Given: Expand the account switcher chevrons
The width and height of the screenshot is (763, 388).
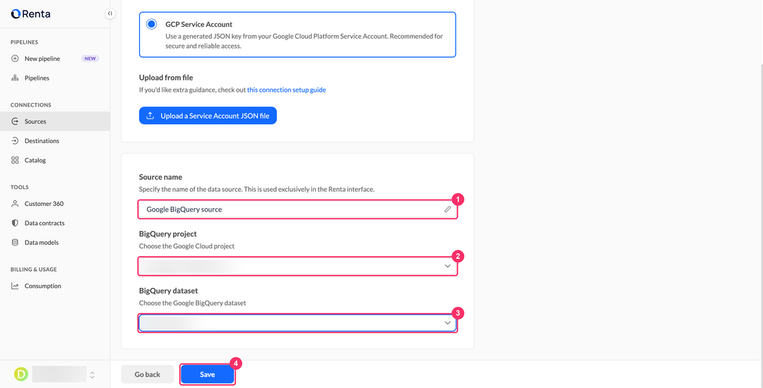Looking at the screenshot, I should click(92, 375).
